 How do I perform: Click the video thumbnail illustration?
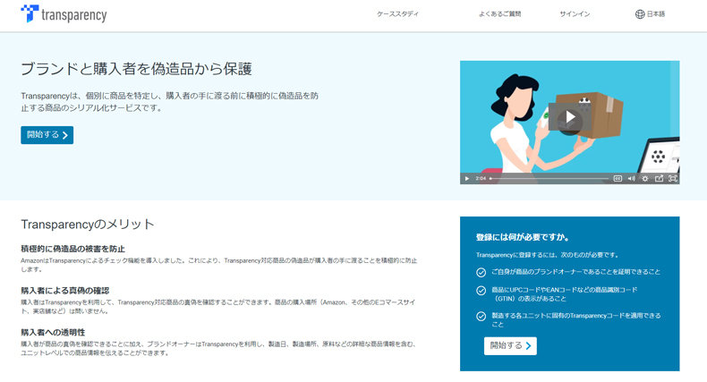(x=519, y=98)
